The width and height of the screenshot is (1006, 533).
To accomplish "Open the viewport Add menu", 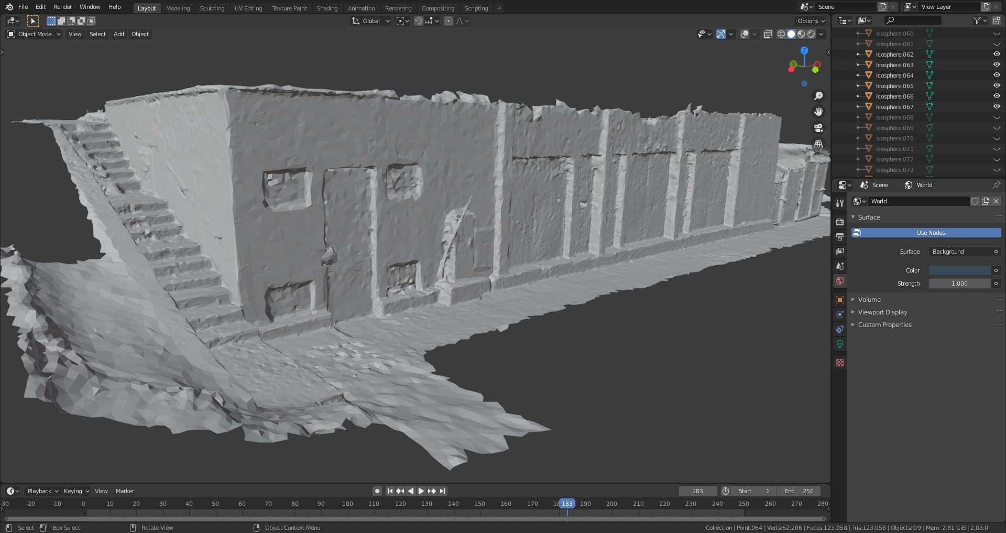I will [x=119, y=34].
